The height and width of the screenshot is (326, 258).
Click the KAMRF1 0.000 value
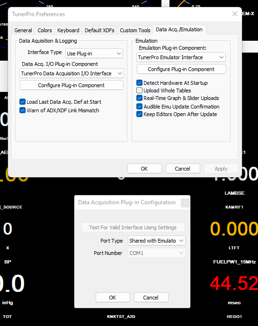[234, 229]
